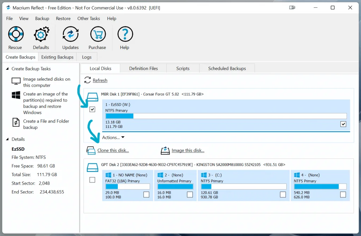Check the partition 4 NTFS checkbox
Viewport: 361px width, 236px height.
[343, 194]
